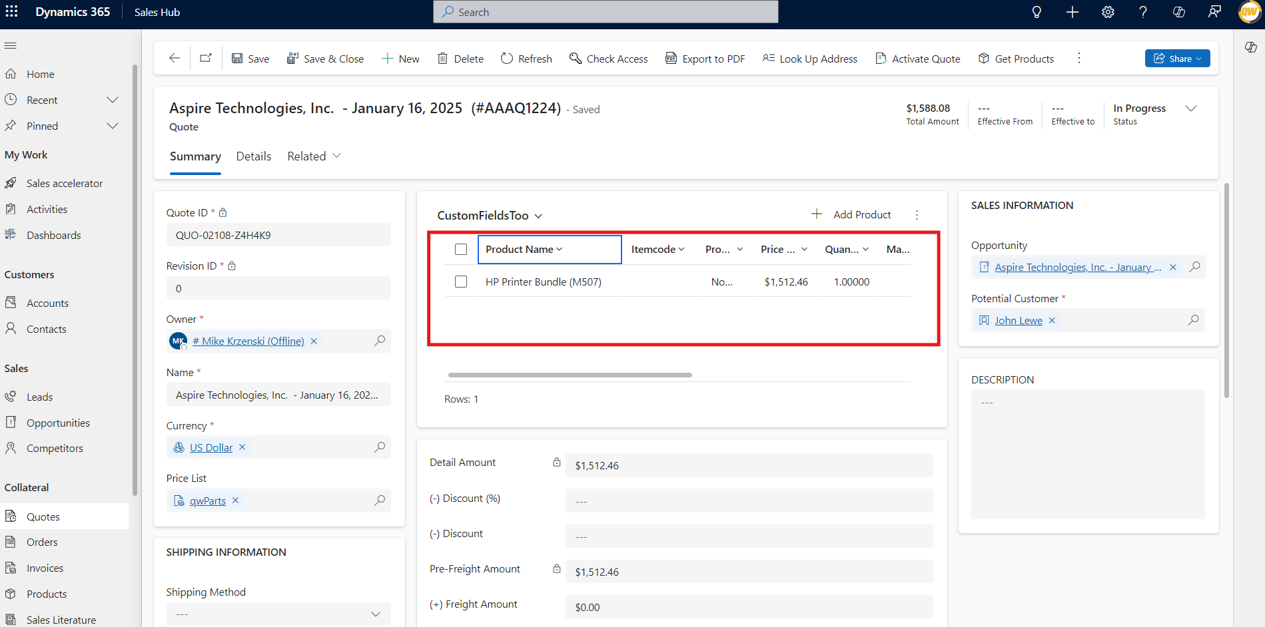This screenshot has height=627, width=1265.
Task: Toggle the select-all checkbox in product grid
Action: pos(461,249)
